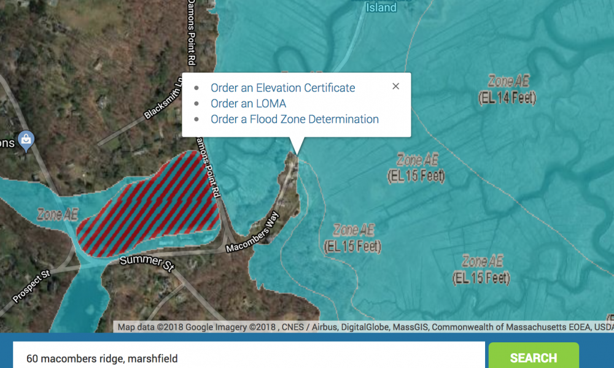
Task: Click the blue shopping-bag map pin marker
Action: click(26, 140)
